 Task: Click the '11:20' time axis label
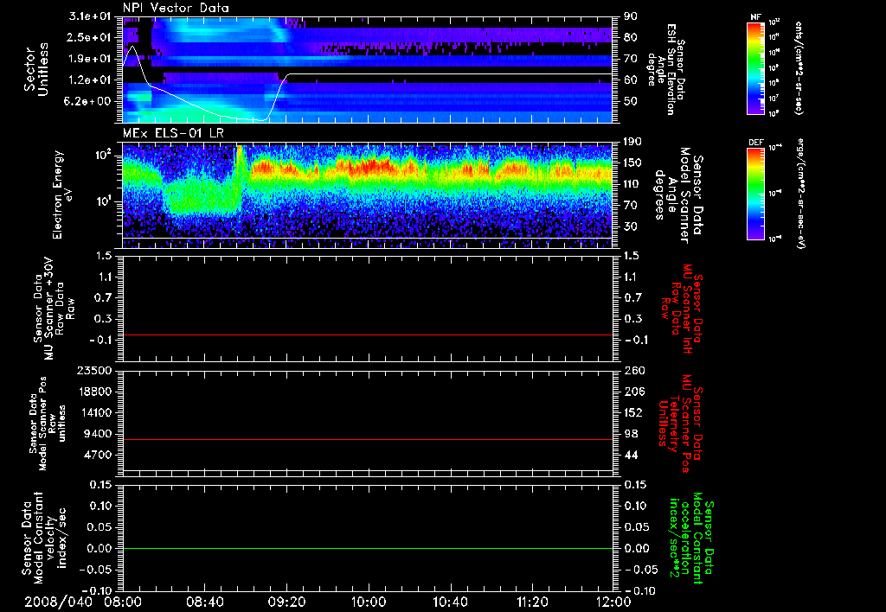point(532,602)
